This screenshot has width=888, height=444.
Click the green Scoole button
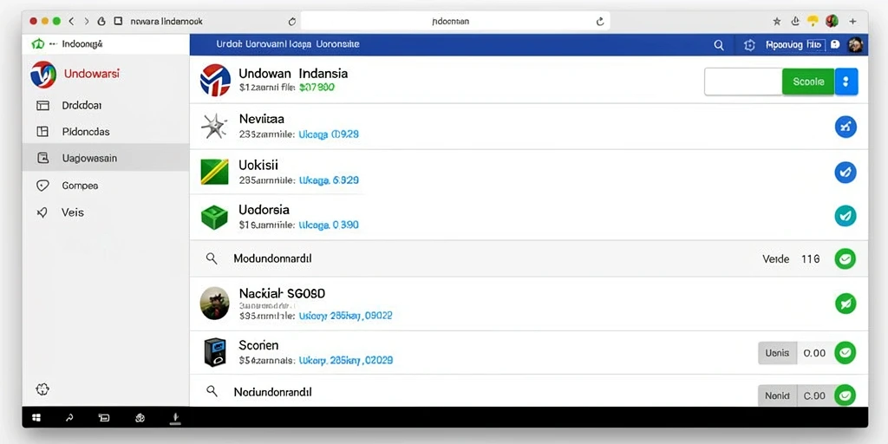[x=808, y=82]
